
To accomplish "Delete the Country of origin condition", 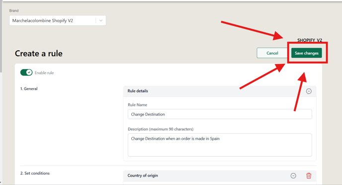I will coord(309,176).
